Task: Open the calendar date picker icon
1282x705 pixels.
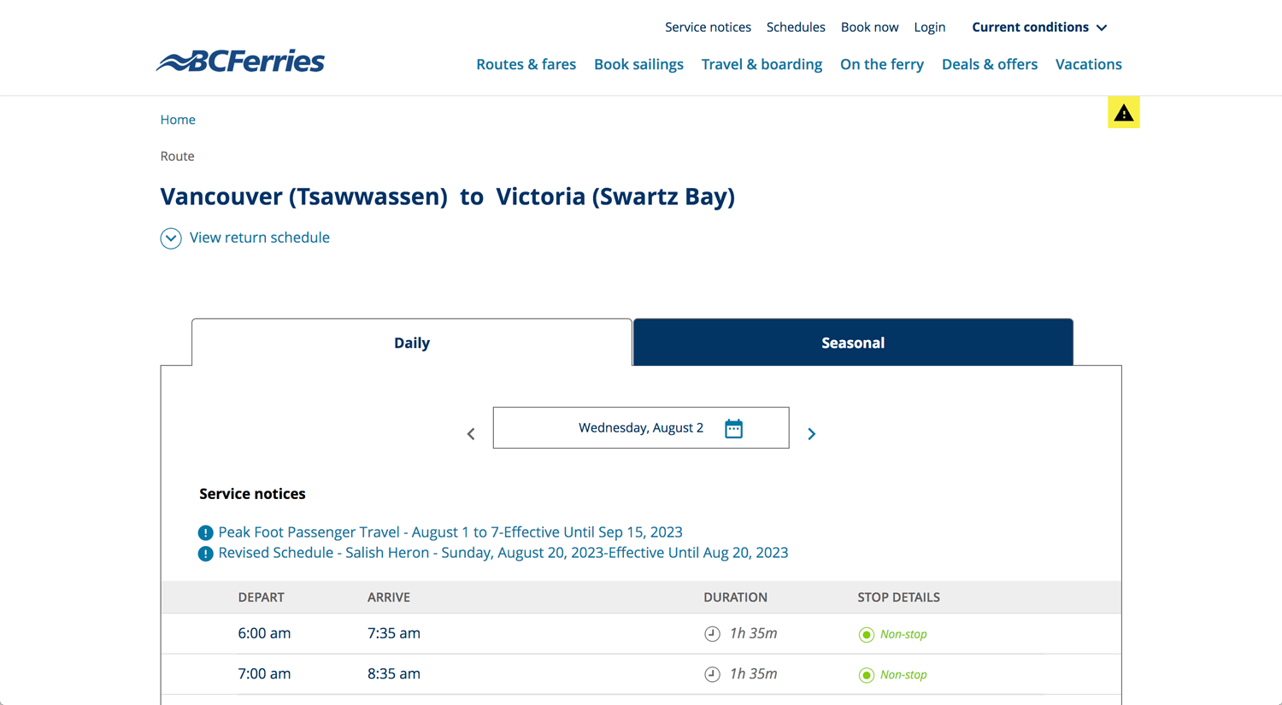Action: pos(733,428)
